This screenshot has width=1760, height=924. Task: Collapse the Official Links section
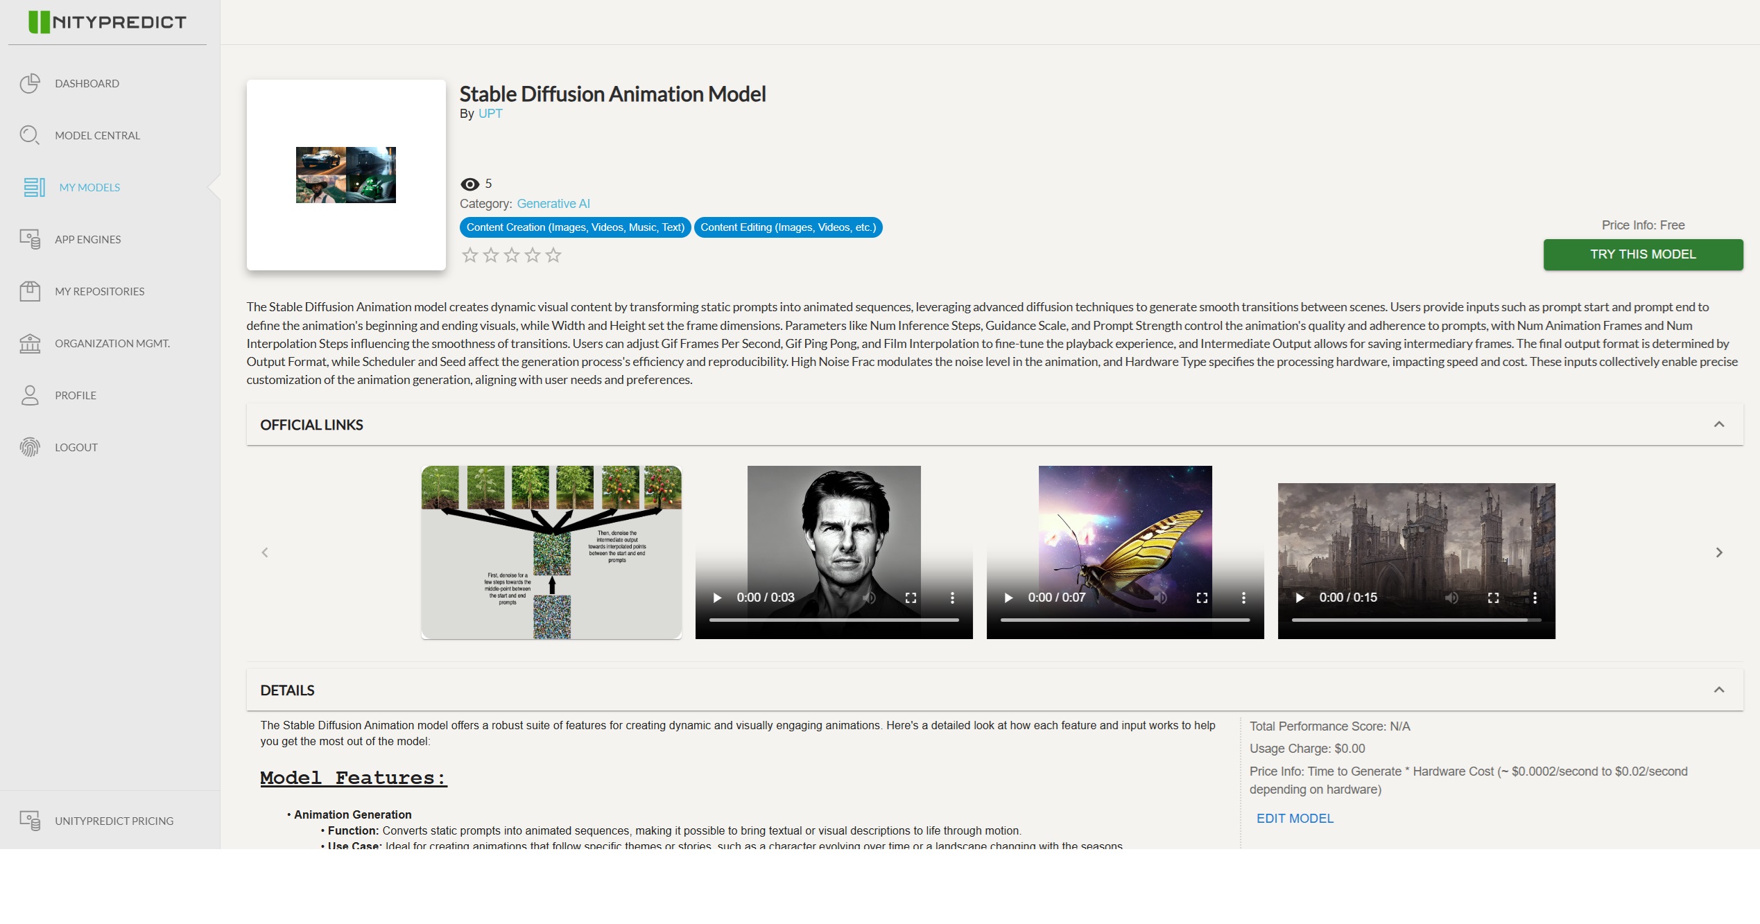click(1718, 424)
